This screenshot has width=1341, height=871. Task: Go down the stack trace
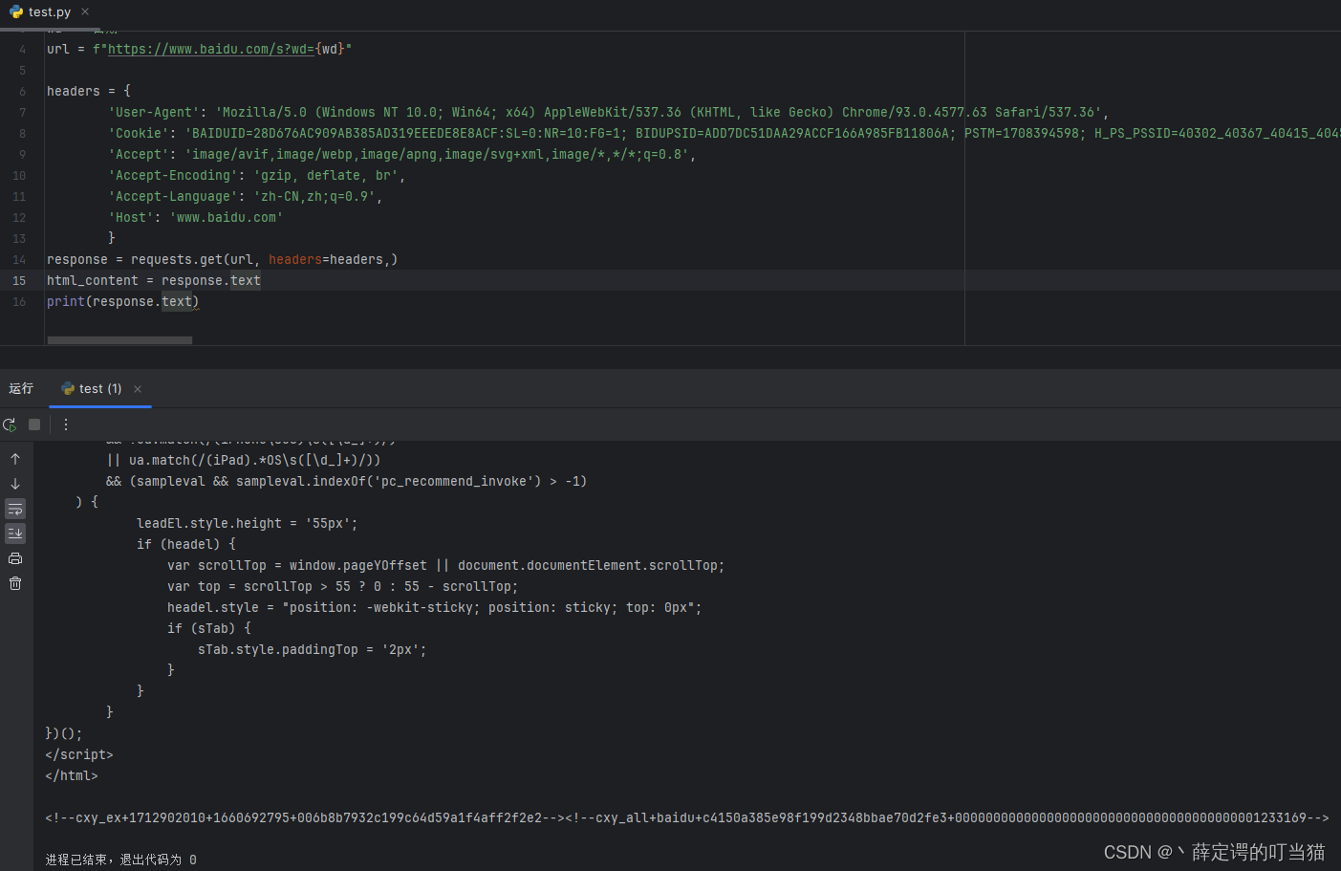15,484
